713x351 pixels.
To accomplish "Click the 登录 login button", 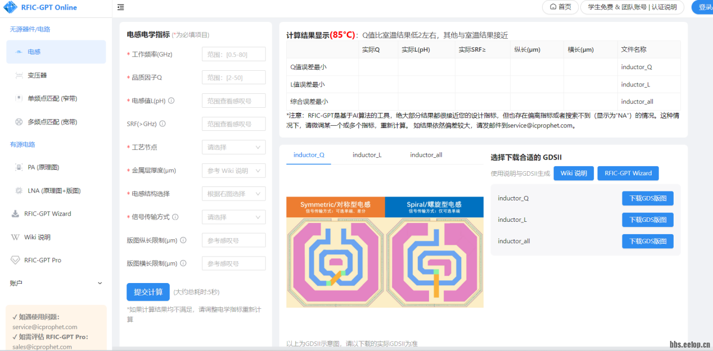I will point(703,7).
